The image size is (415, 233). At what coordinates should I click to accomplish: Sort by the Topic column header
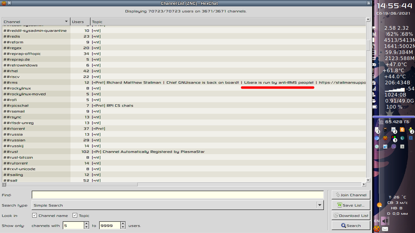point(228,22)
